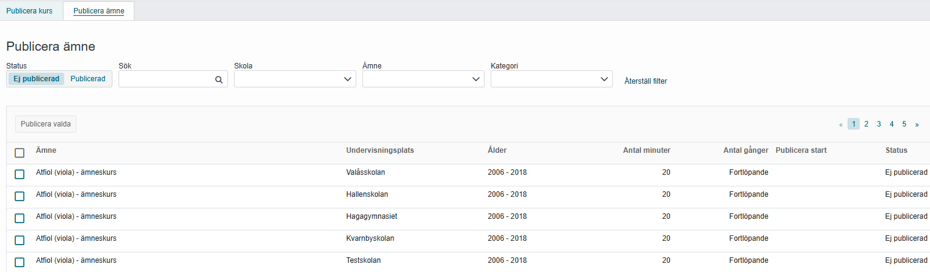
Task: Go to page 3 of results
Action: (x=879, y=124)
